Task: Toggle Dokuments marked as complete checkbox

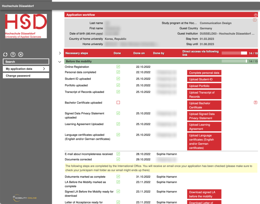Action: 118,176
